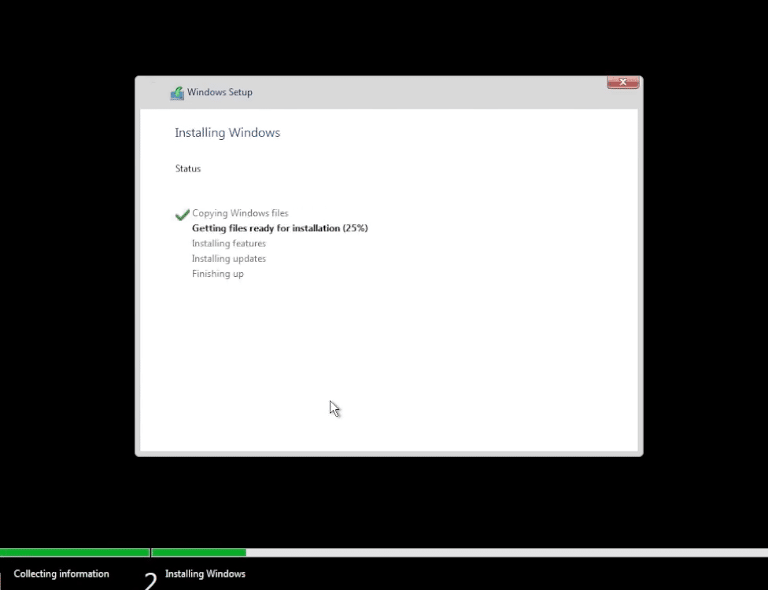768x590 pixels.
Task: Click the bottom 'Installing Windows' stage label
Action: point(205,573)
